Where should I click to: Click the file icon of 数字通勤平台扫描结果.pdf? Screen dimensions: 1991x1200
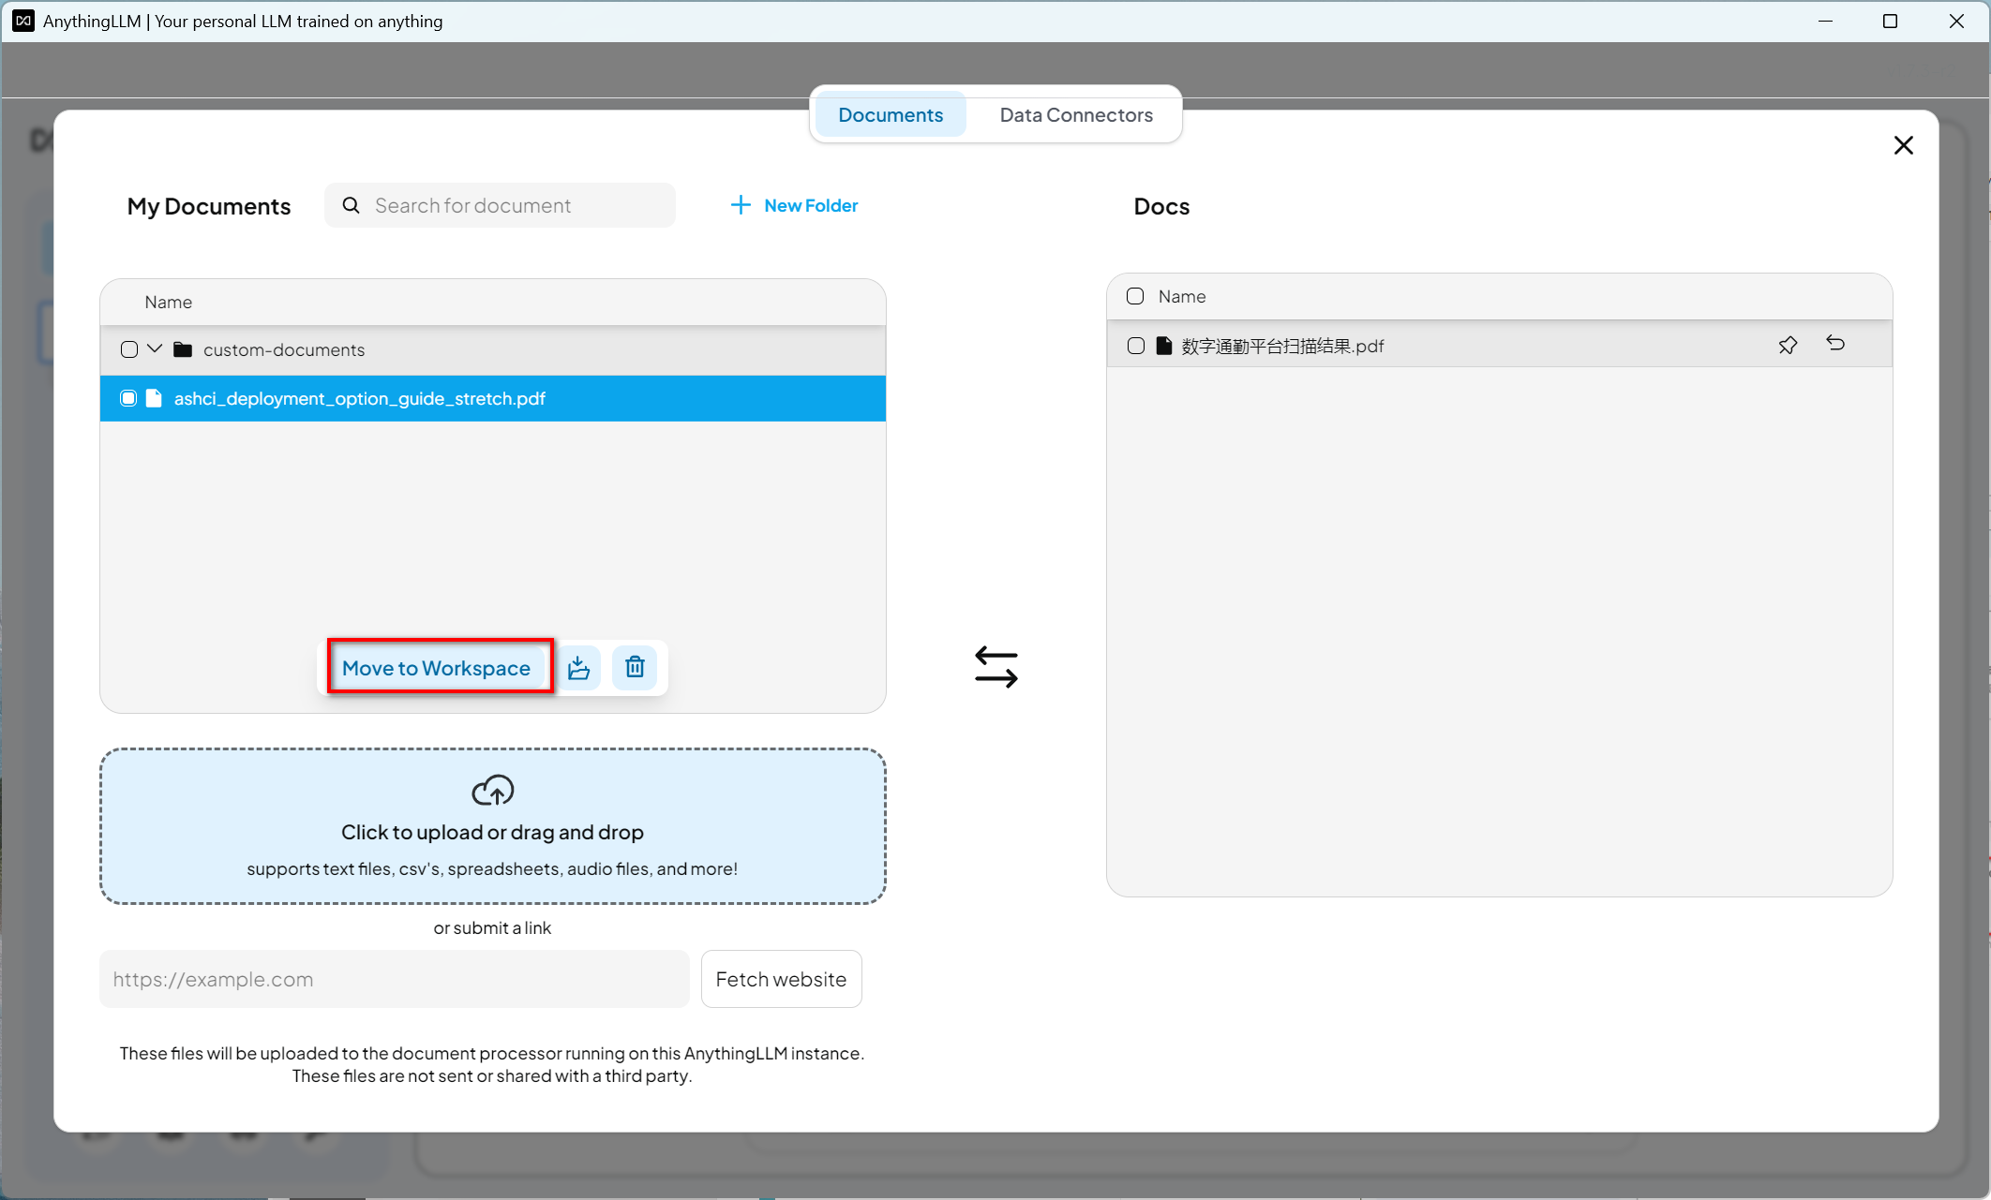[1164, 346]
